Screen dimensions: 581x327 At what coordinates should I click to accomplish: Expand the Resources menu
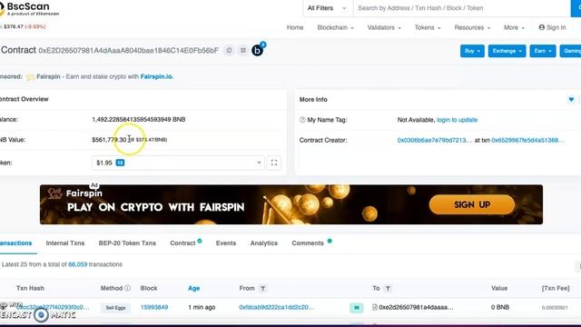click(472, 27)
